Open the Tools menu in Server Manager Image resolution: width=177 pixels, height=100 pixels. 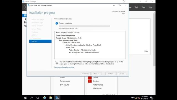(x=136, y=7)
